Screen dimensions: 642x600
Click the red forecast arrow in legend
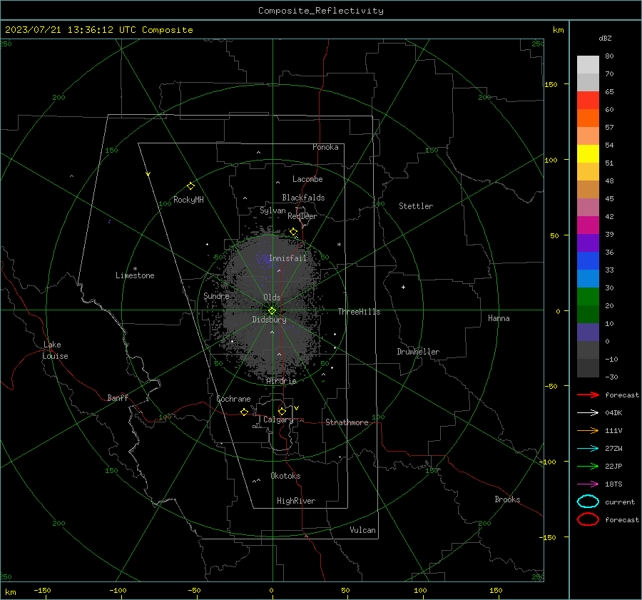click(x=588, y=395)
